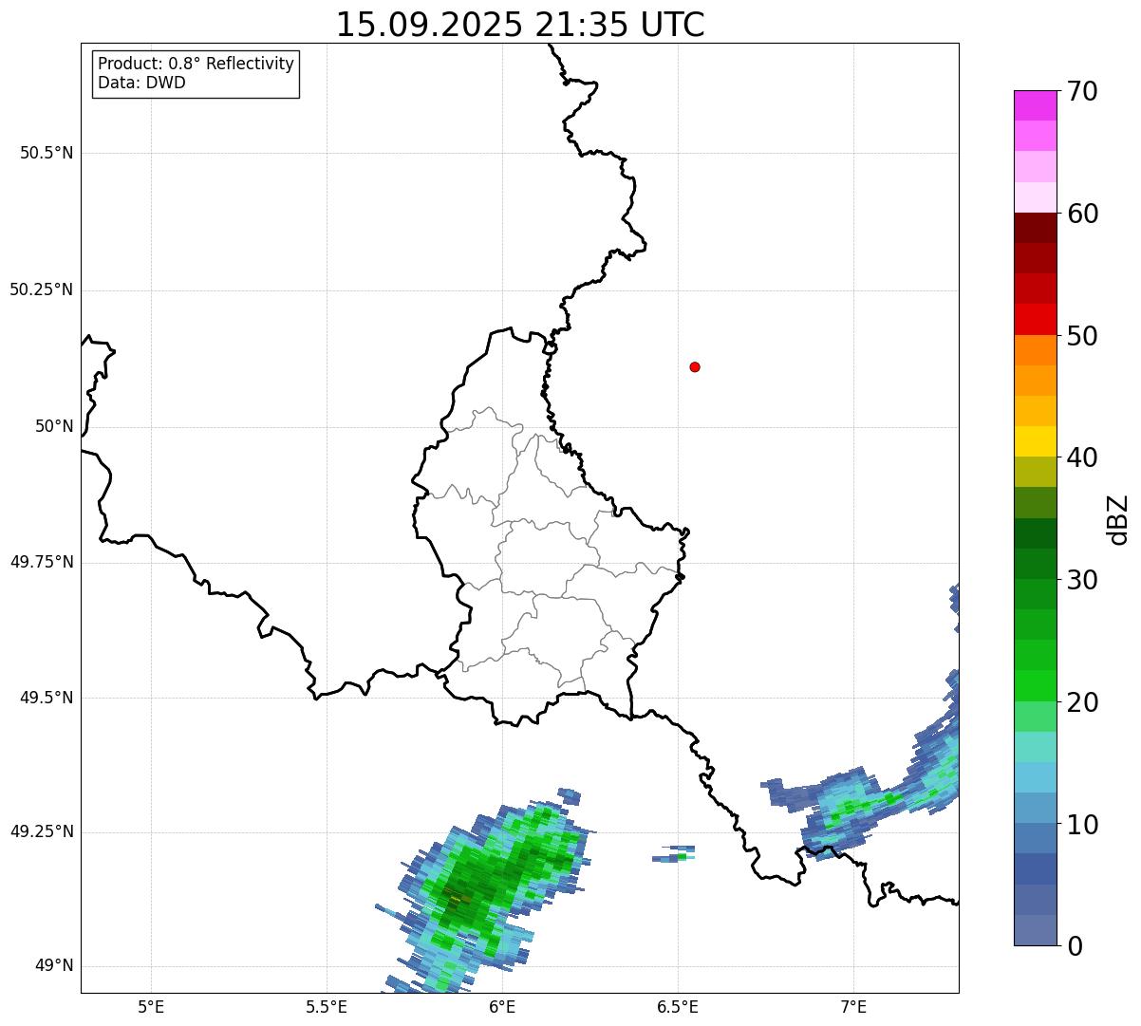This screenshot has width=1141, height=1026.
Task: Click the small isolated echo near 6.5°E
Action: [674, 853]
